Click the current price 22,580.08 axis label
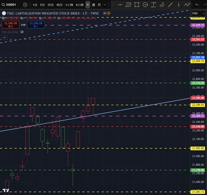 (198, 98)
